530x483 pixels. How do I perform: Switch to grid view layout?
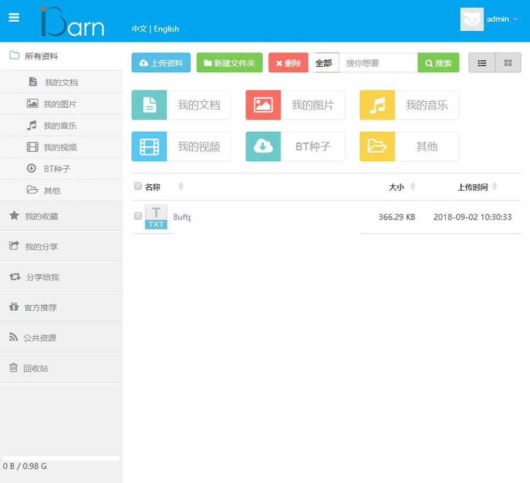[x=508, y=63]
